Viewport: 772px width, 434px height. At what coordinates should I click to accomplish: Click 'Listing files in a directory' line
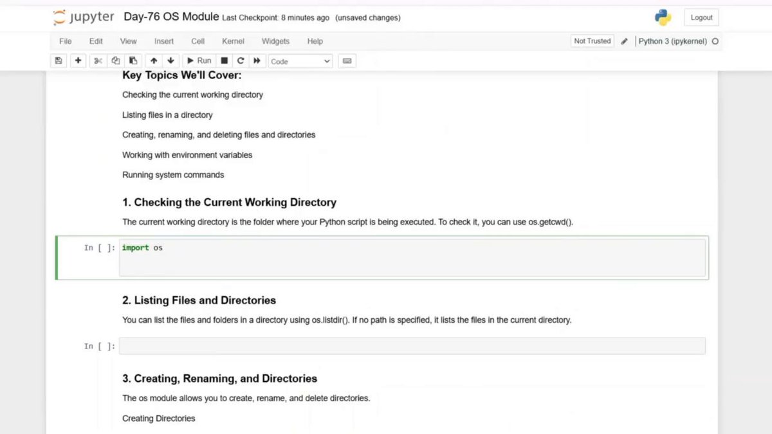pyautogui.click(x=167, y=115)
